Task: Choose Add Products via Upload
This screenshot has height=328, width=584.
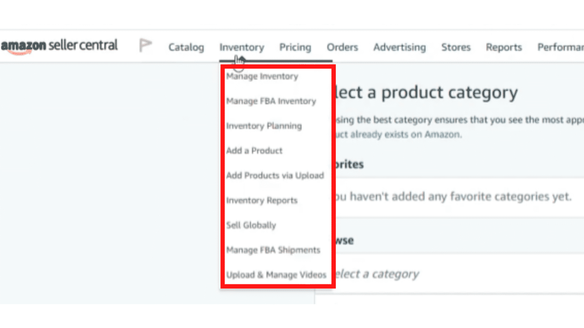Action: [x=275, y=175]
